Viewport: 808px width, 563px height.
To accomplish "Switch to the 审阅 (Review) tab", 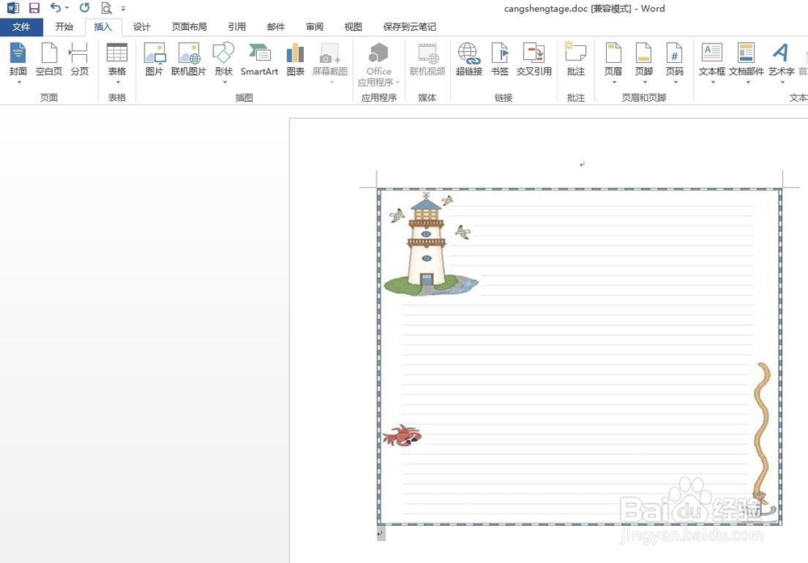I will 314,27.
